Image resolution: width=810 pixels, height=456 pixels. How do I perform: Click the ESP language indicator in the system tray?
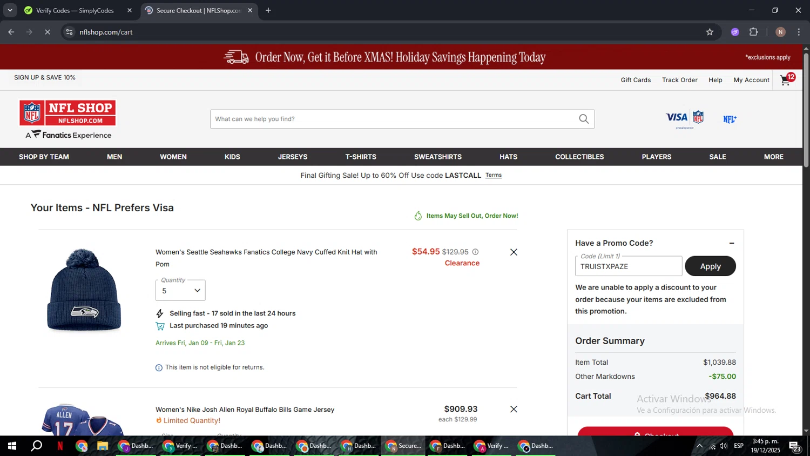tap(739, 446)
